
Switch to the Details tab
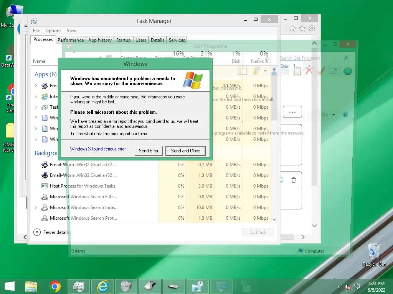click(157, 40)
